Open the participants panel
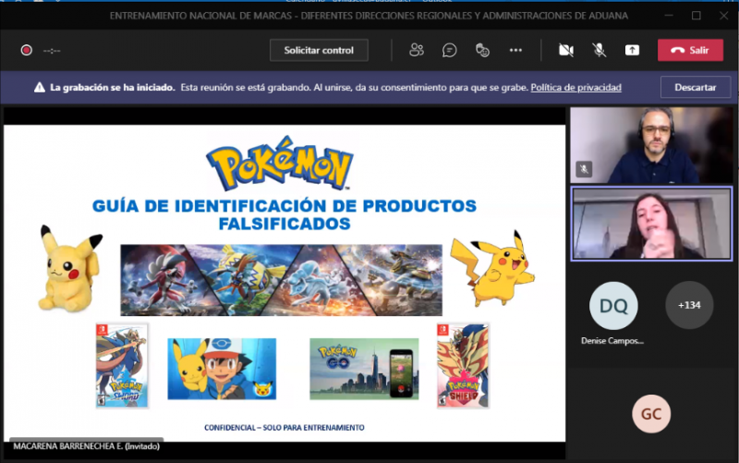Image resolution: width=739 pixels, height=463 pixels. 417,50
